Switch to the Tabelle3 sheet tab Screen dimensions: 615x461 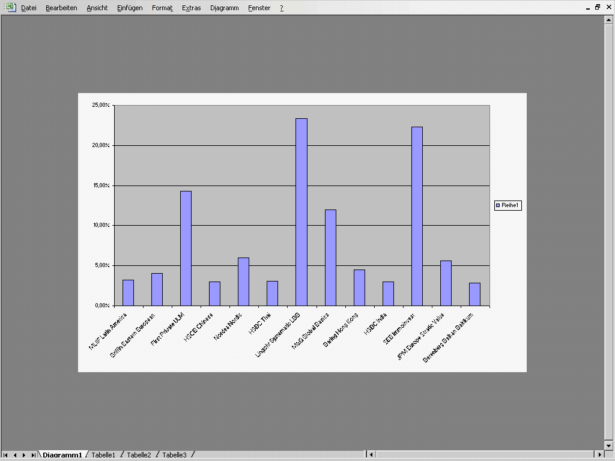click(x=175, y=455)
